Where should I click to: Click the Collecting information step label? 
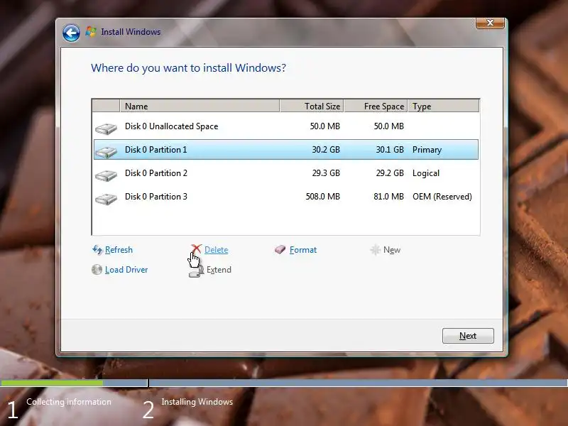pos(69,402)
